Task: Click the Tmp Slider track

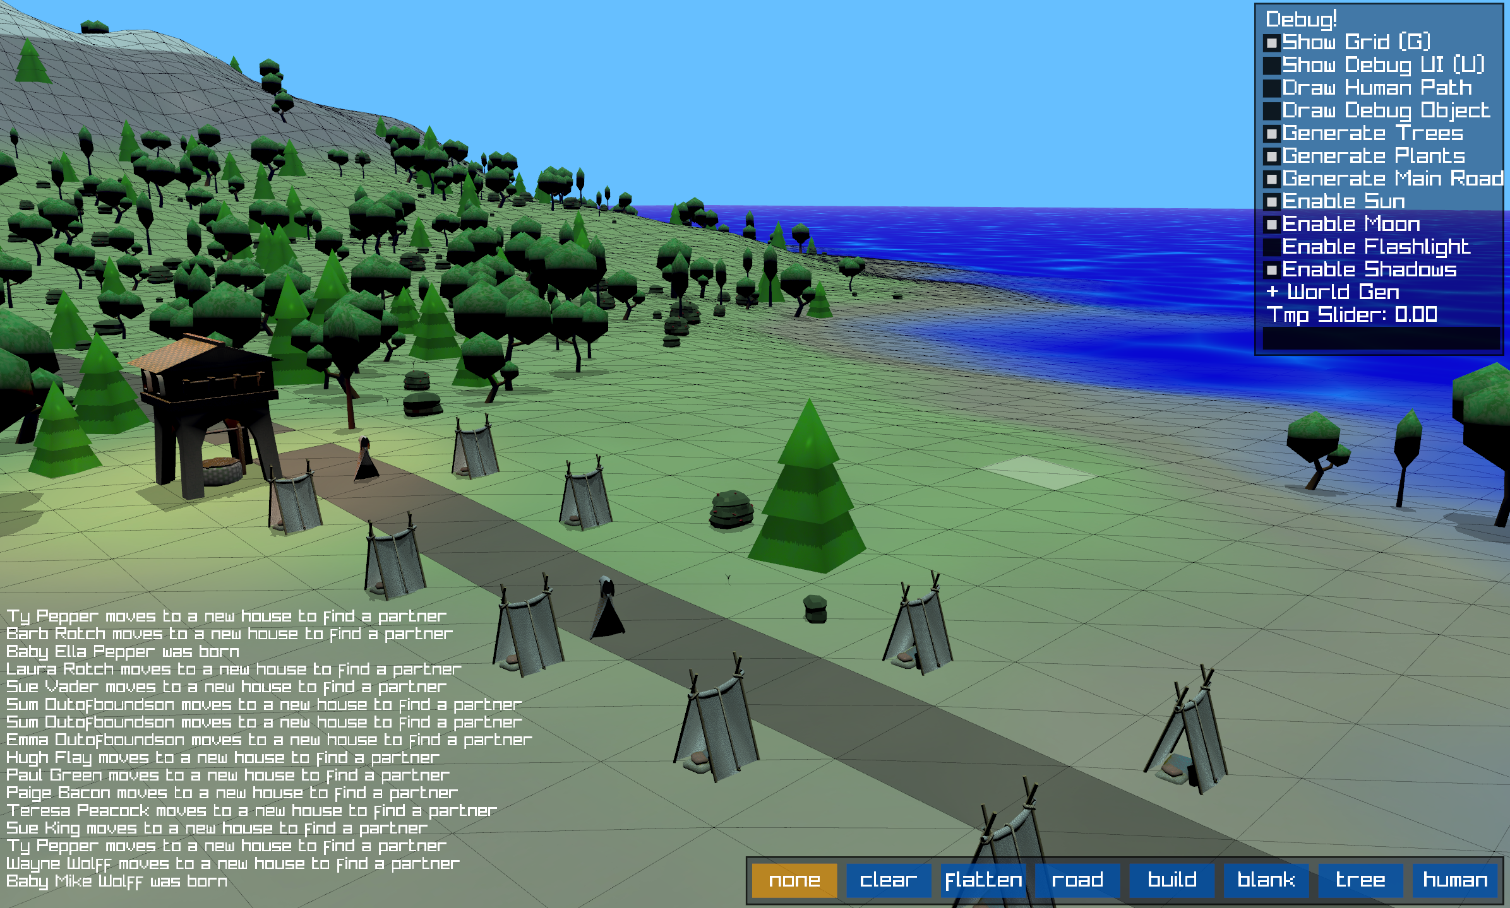Action: pyautogui.click(x=1381, y=338)
